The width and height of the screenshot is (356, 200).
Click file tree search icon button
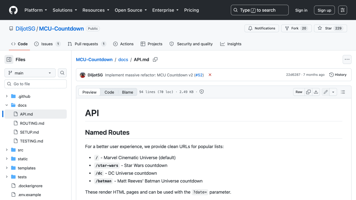coord(62,73)
